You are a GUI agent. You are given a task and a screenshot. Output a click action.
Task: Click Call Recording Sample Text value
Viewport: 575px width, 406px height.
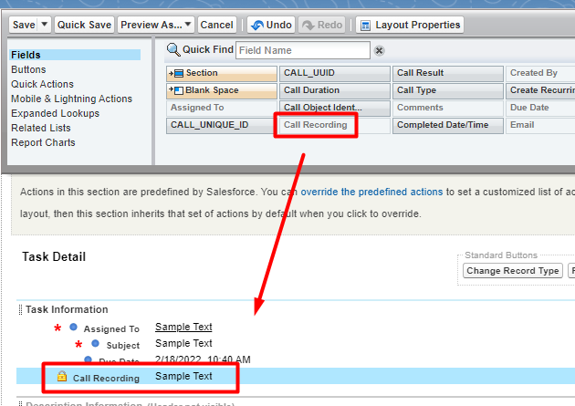(x=183, y=376)
